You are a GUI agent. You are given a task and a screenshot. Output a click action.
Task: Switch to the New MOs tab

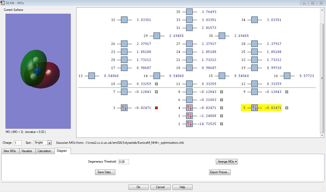(x=10, y=151)
